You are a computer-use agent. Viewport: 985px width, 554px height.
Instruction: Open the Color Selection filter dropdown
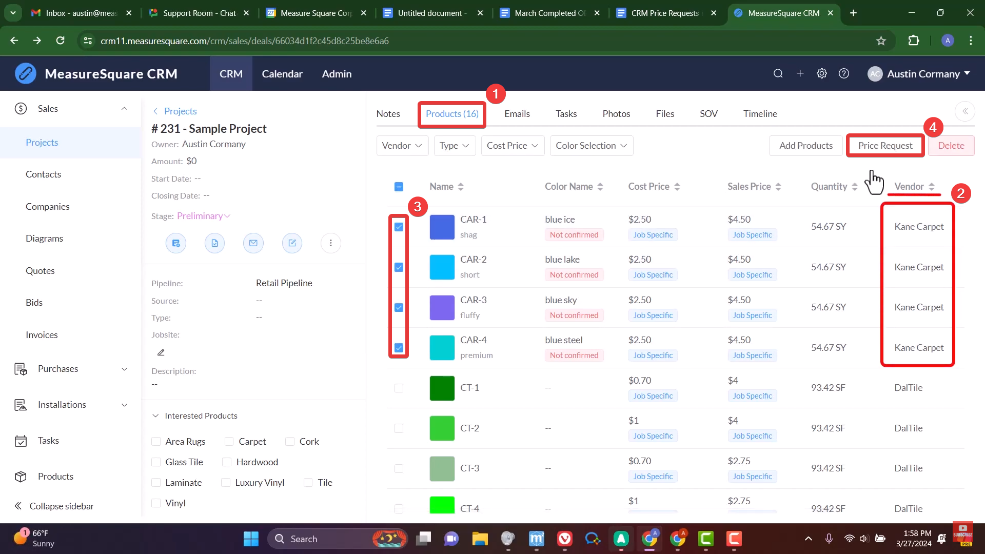click(591, 146)
